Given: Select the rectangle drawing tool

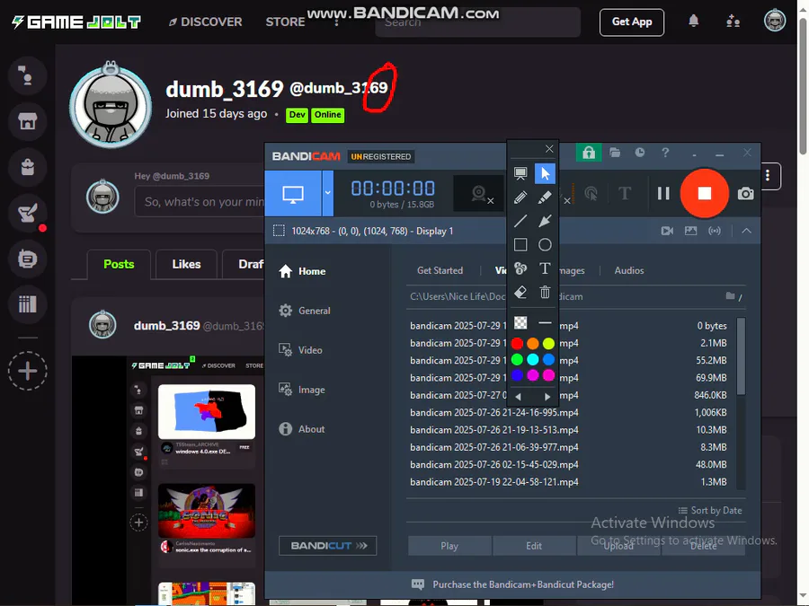Looking at the screenshot, I should pos(520,245).
